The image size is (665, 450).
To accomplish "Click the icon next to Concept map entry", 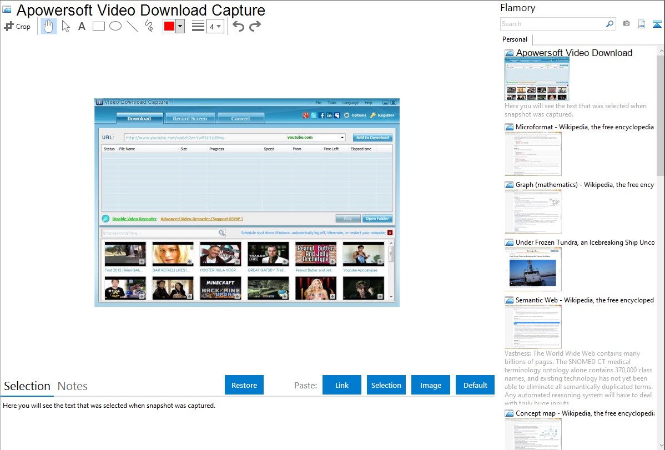I will (509, 413).
